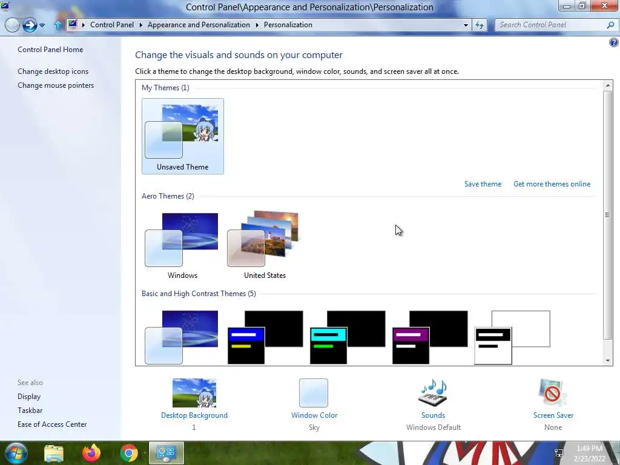Screen dimensions: 620x465
Task: Select high contrast theme with cyan title bar
Action: [348, 337]
